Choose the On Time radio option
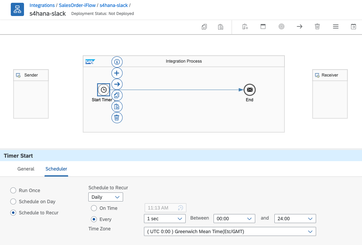Screen dimensions: 362x245 click(94, 208)
